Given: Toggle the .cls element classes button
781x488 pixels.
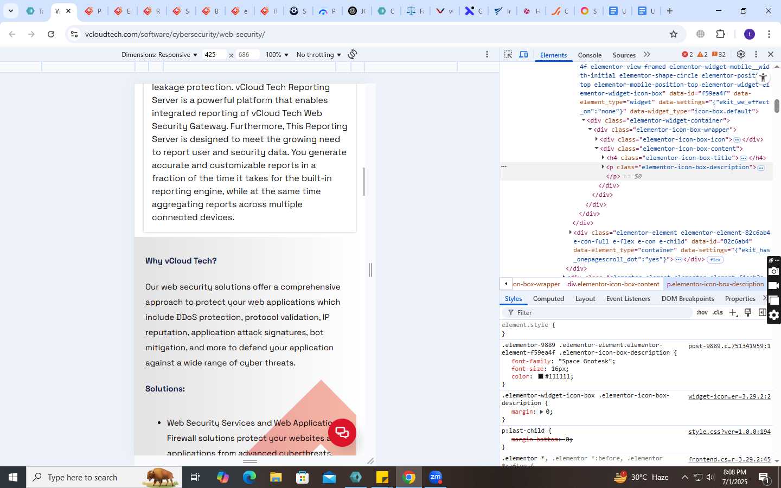Looking at the screenshot, I should (x=718, y=312).
